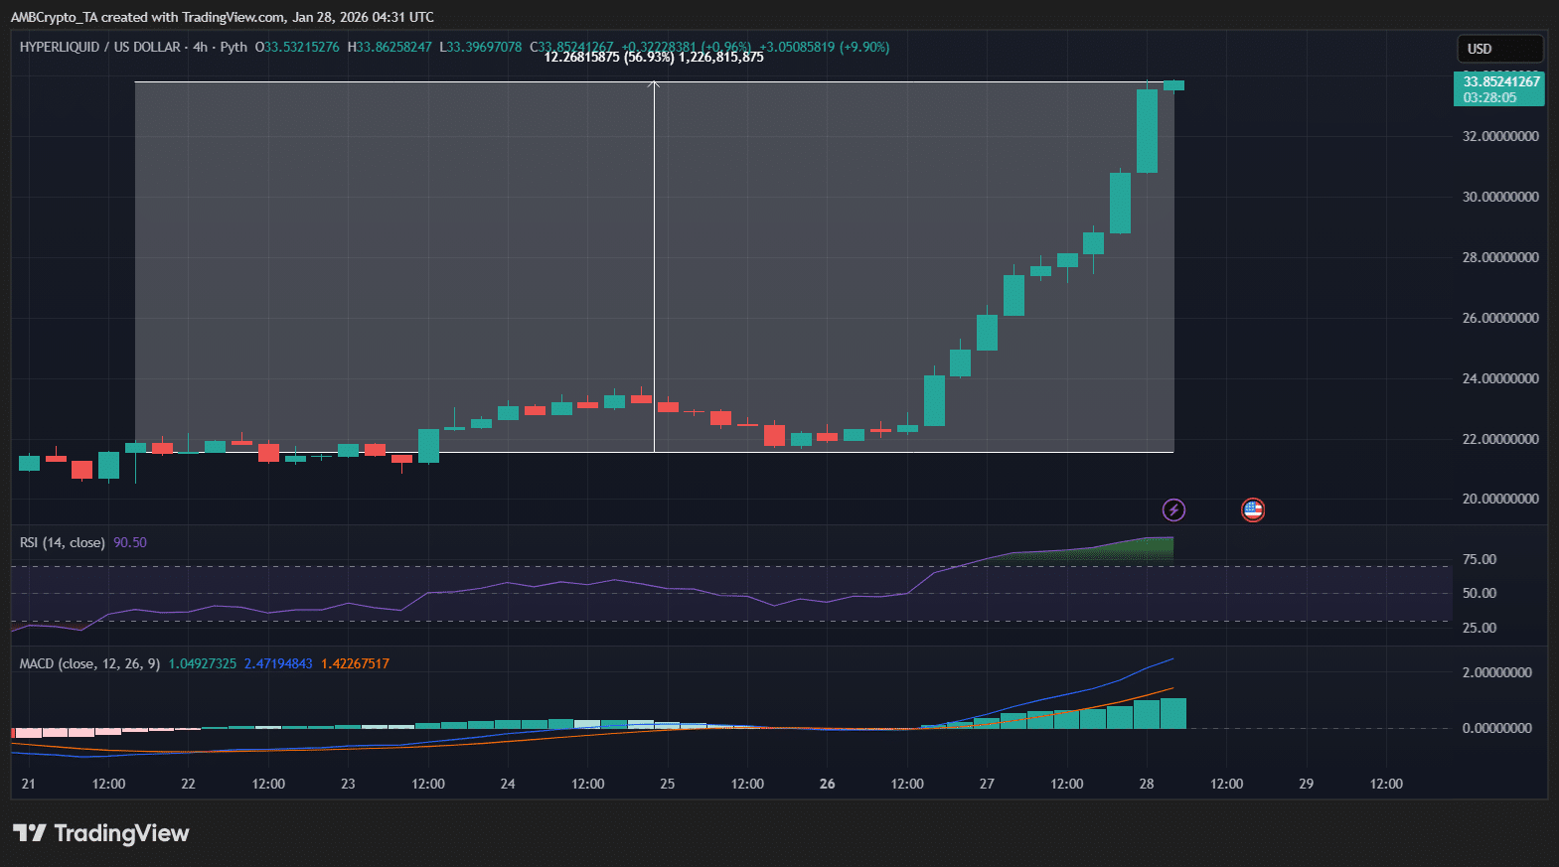Click the purple lightning bolt event icon
This screenshot has height=867, width=1559.
[x=1173, y=509]
